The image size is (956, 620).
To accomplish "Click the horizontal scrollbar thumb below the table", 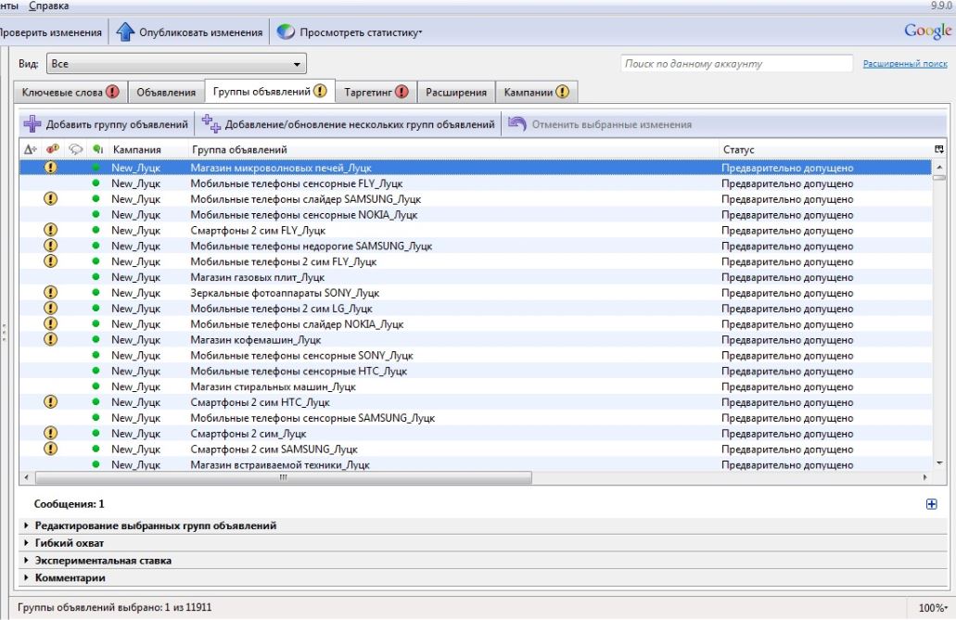I will (284, 477).
